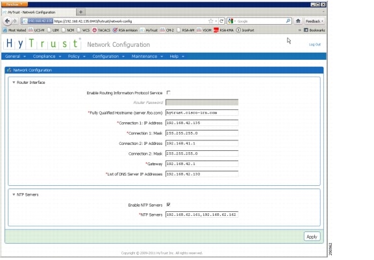The height and width of the screenshot is (260, 374).
Task: Click the Log Out link
Action: [x=315, y=44]
